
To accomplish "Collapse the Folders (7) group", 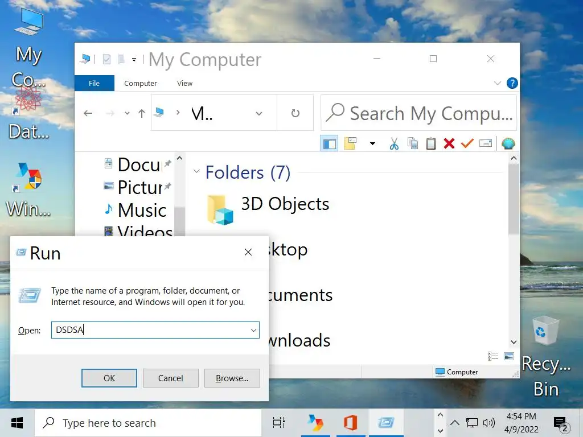I will click(x=196, y=172).
